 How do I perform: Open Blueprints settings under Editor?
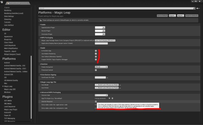point(8,39)
